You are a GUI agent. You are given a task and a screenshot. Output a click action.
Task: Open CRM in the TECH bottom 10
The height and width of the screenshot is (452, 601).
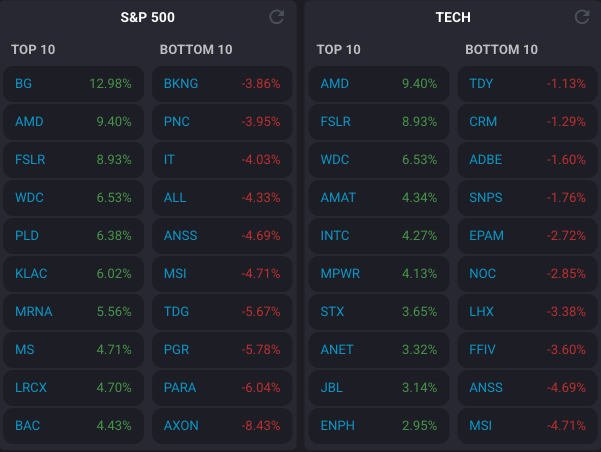(x=527, y=121)
